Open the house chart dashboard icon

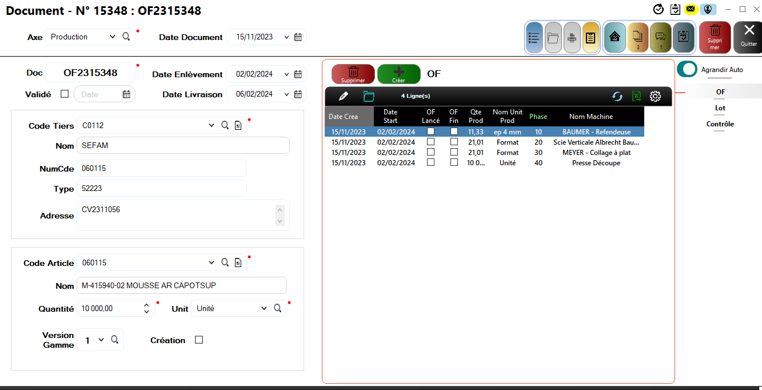[x=615, y=38]
